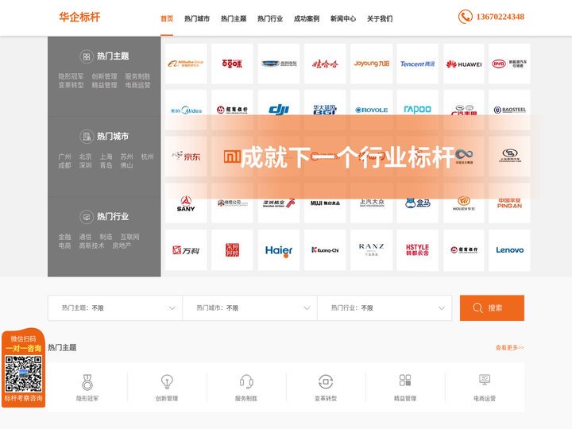Choose 广州 in the sidebar cities
This screenshot has height=429, width=572.
click(64, 157)
